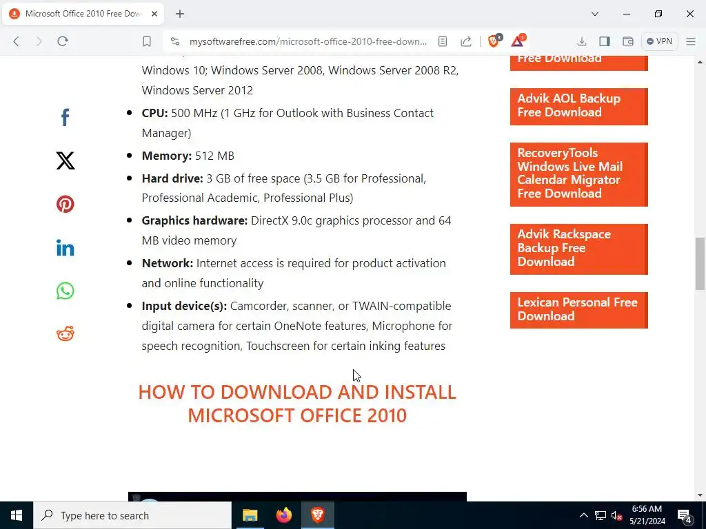View site settings icon in address bar

coord(175,41)
